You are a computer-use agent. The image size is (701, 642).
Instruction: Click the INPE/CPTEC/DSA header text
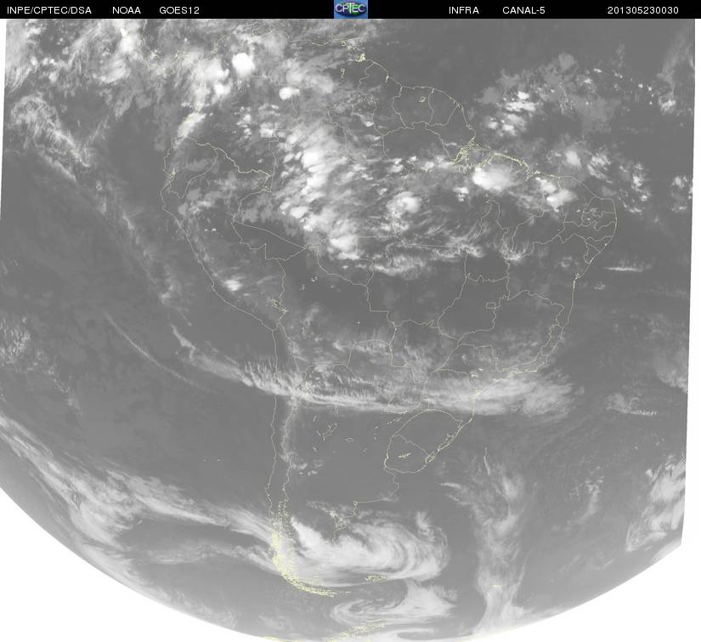(49, 10)
